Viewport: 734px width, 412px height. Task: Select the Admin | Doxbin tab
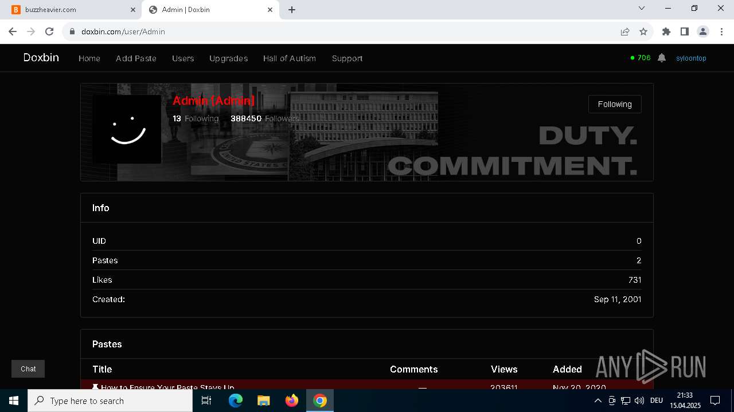point(210,10)
